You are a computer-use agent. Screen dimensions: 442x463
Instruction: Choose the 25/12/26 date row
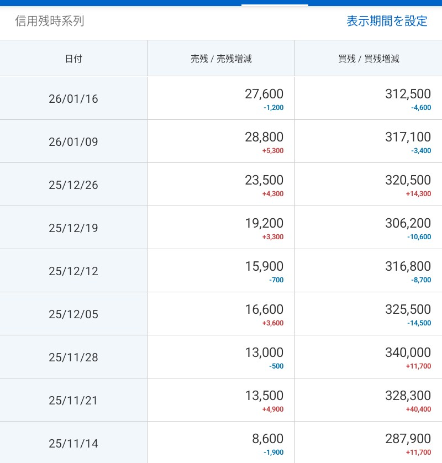coord(73,185)
